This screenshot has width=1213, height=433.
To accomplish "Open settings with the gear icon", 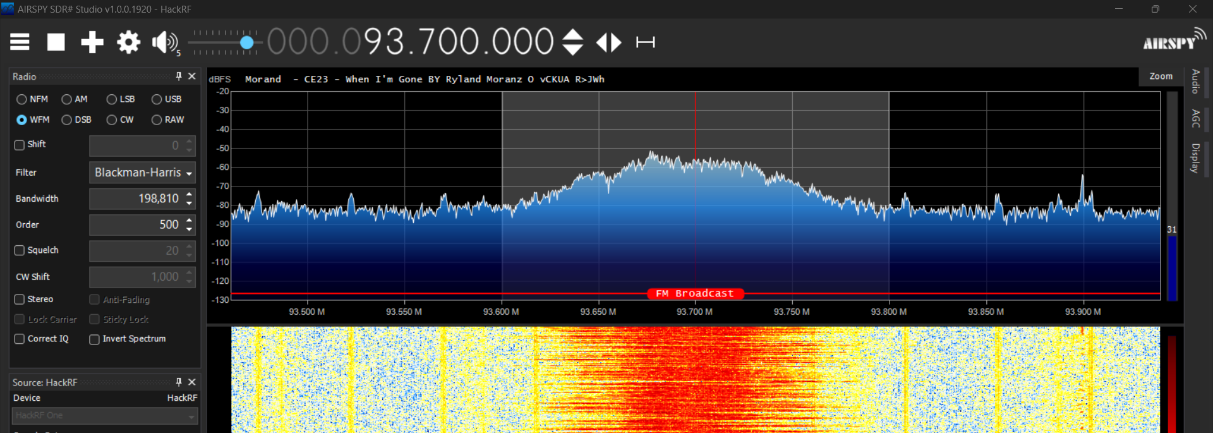I will click(128, 42).
